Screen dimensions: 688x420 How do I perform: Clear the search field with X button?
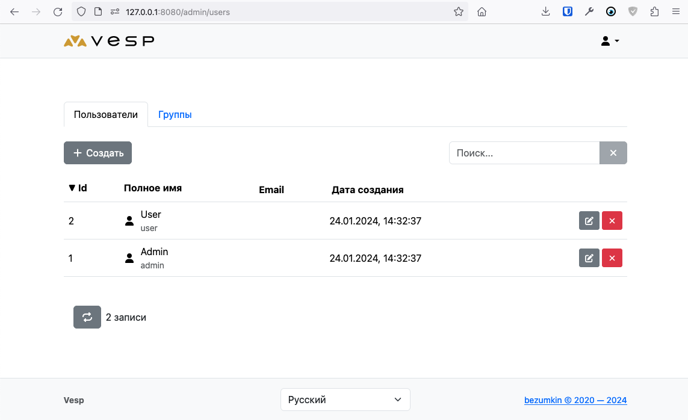coord(613,153)
